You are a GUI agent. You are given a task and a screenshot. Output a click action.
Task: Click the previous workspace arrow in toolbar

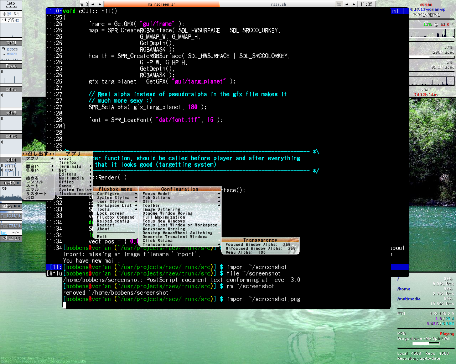[93, 4]
